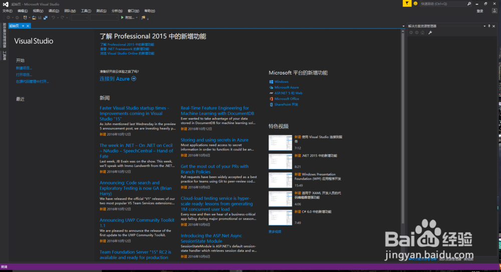Open 'Storing and using secrets in Azure' article

[214, 139]
